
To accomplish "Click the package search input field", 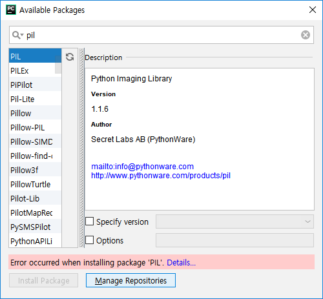I will pos(161,35).
